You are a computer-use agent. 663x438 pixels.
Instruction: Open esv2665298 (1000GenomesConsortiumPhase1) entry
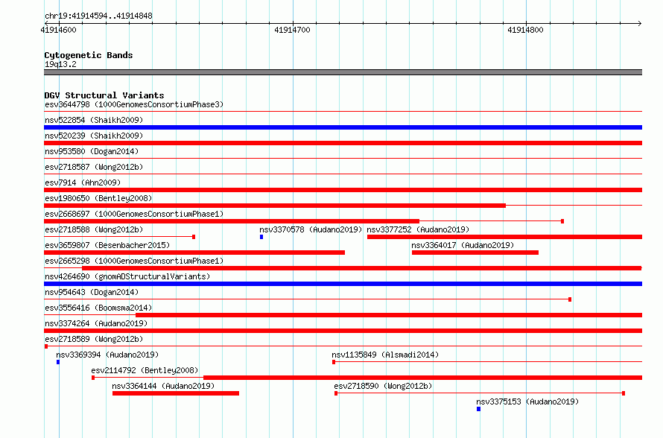(x=134, y=261)
